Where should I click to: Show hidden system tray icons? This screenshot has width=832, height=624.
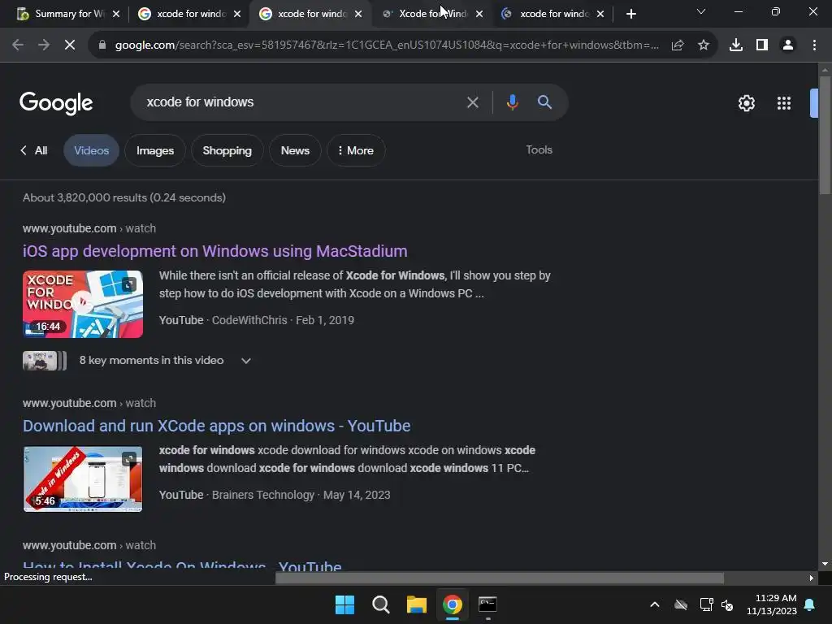point(655,604)
